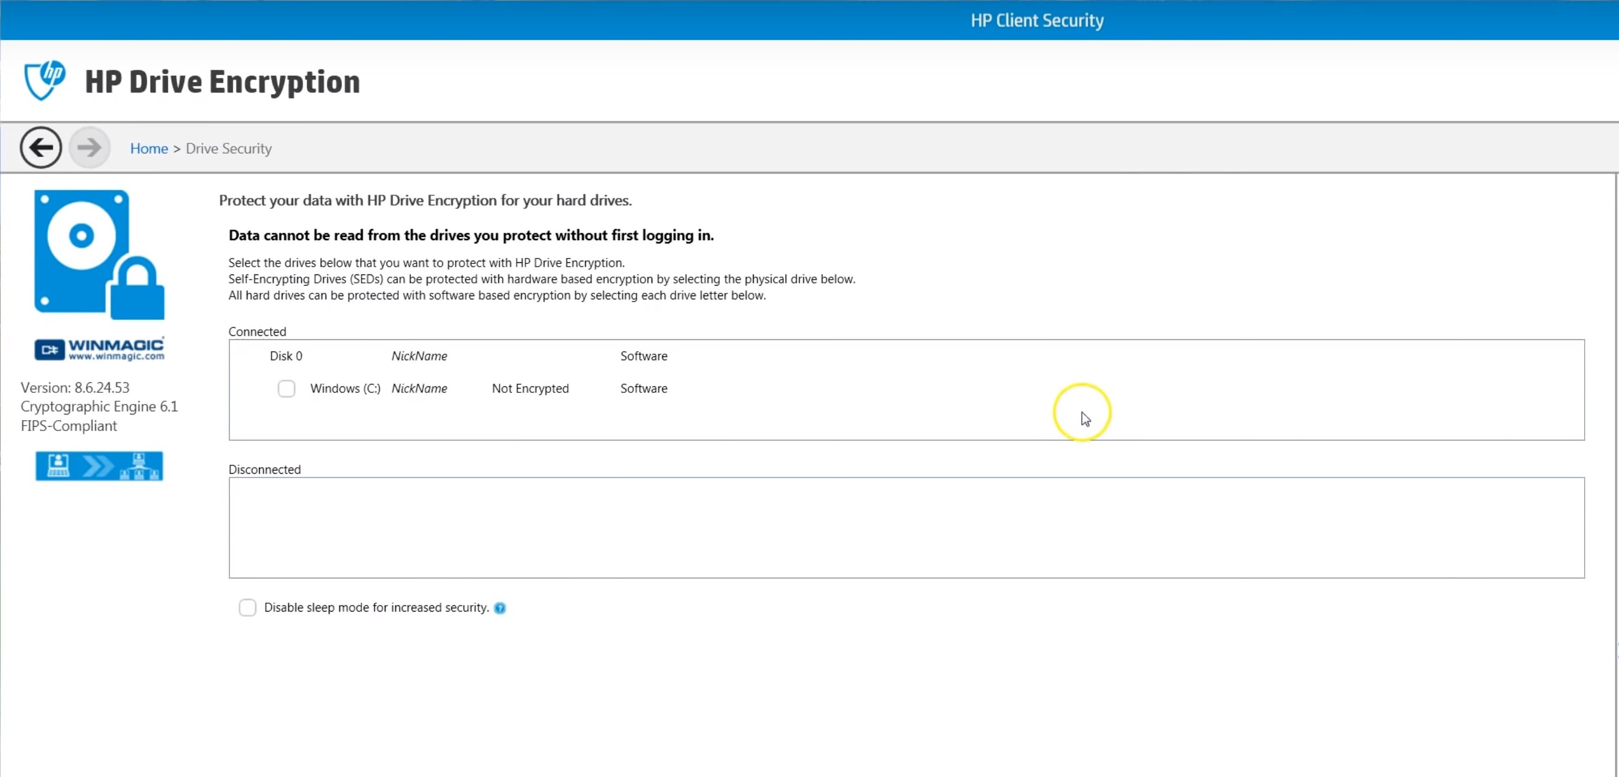Viewport: 1619px width, 777px height.
Task: Click inside the empty Disconnected drives list
Action: pyautogui.click(x=906, y=527)
